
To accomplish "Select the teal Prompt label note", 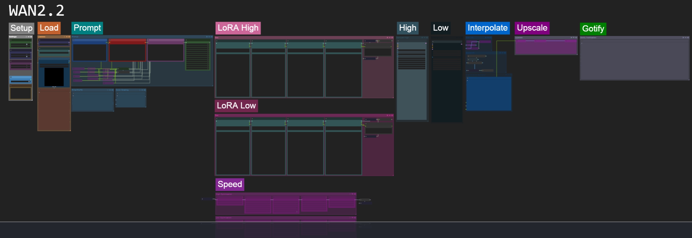I will (x=87, y=28).
